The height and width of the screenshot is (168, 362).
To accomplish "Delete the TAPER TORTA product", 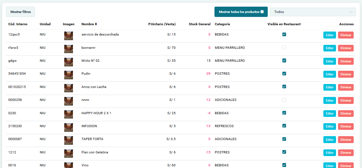I will pyautogui.click(x=346, y=140).
